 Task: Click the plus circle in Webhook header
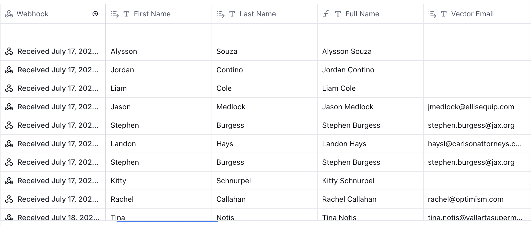(95, 14)
